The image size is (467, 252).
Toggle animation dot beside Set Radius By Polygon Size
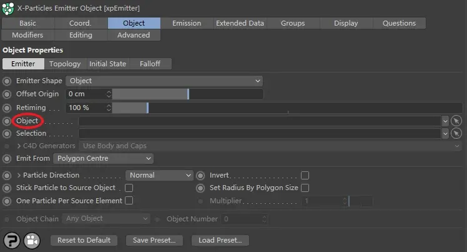point(200,188)
